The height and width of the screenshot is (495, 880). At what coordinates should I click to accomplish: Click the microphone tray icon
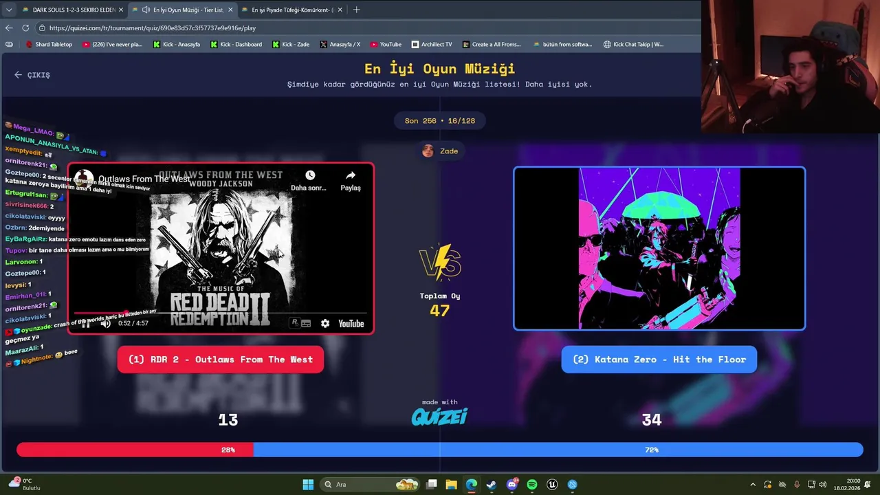pyautogui.click(x=797, y=485)
